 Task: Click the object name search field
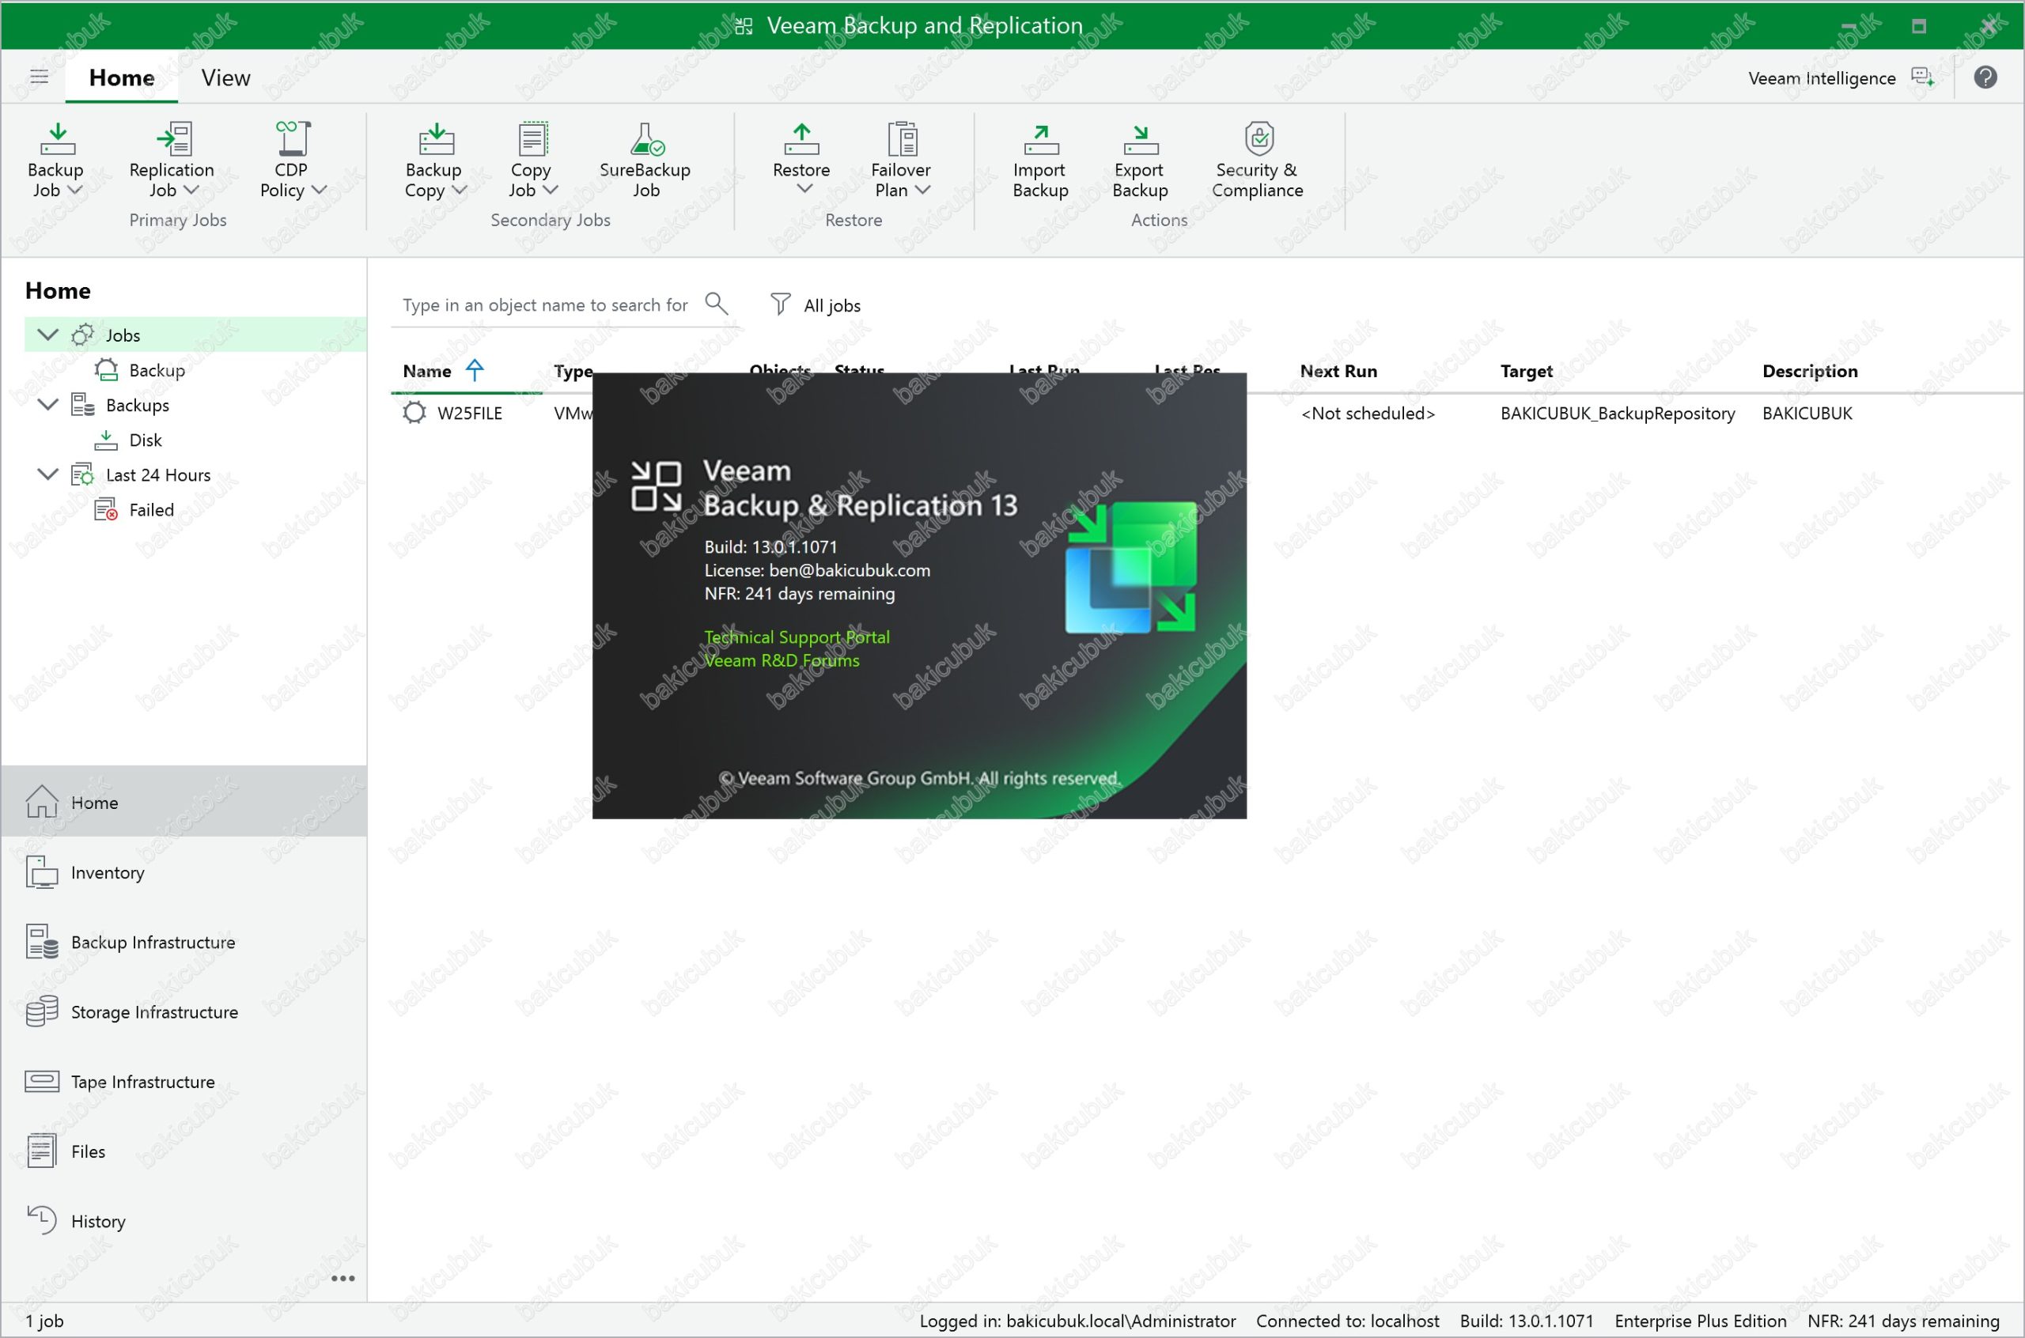click(x=544, y=305)
